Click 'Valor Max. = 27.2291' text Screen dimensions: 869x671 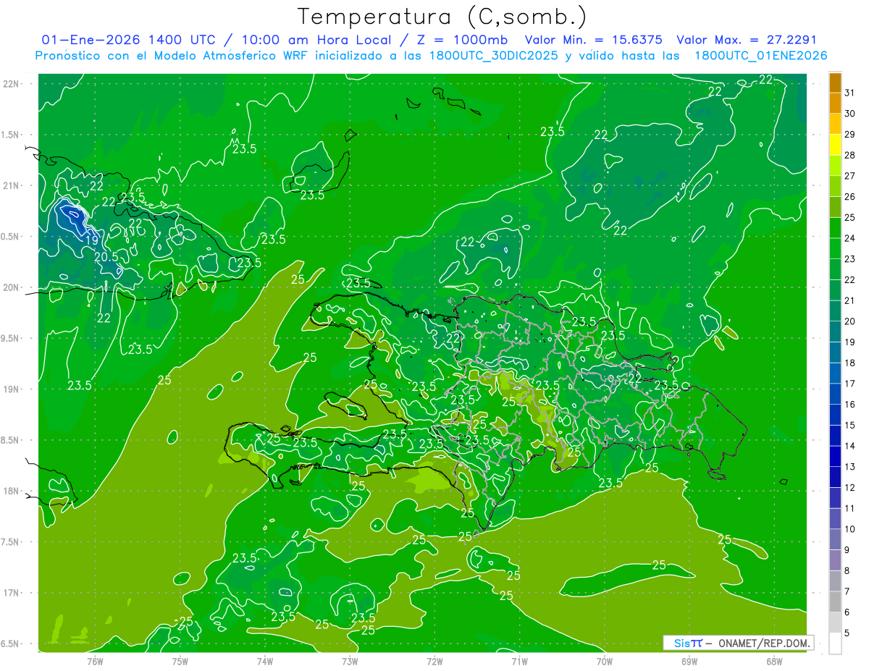747,40
